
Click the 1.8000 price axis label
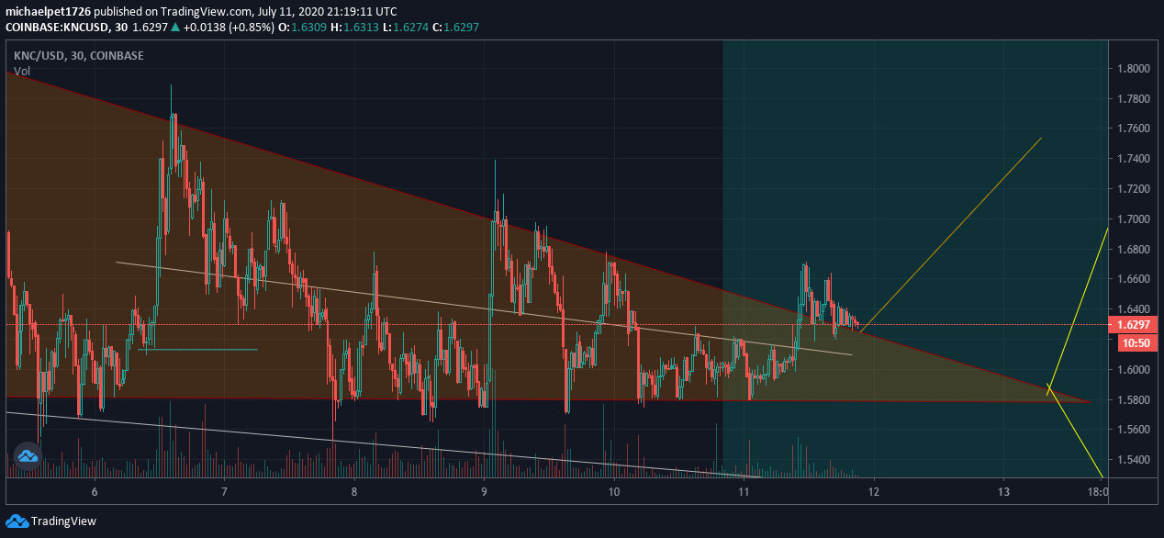pyautogui.click(x=1133, y=68)
